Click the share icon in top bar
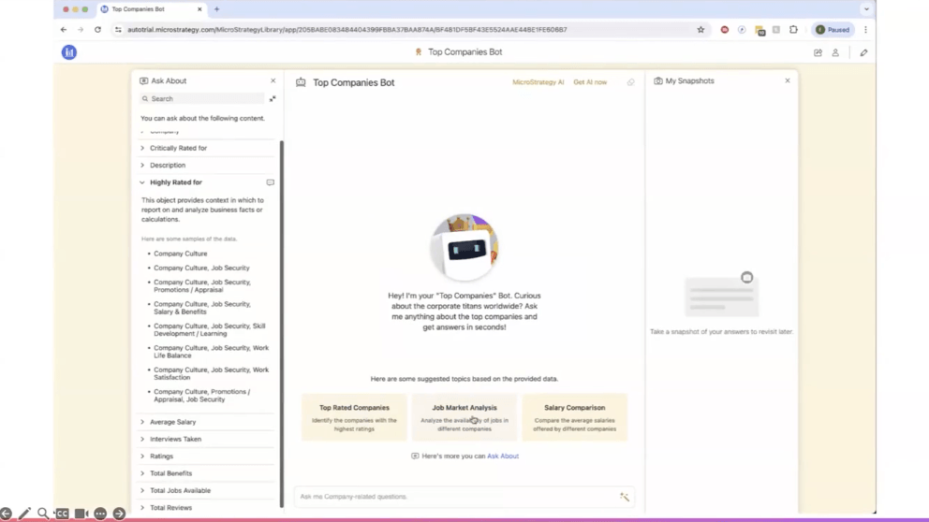The width and height of the screenshot is (929, 522). 818,52
